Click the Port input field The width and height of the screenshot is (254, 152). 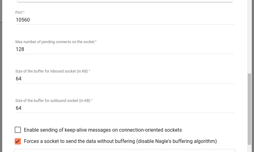(x=125, y=20)
